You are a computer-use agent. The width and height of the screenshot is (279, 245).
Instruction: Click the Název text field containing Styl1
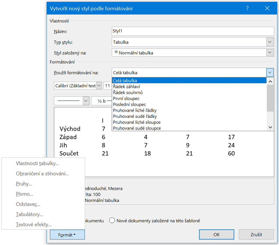tap(192, 31)
